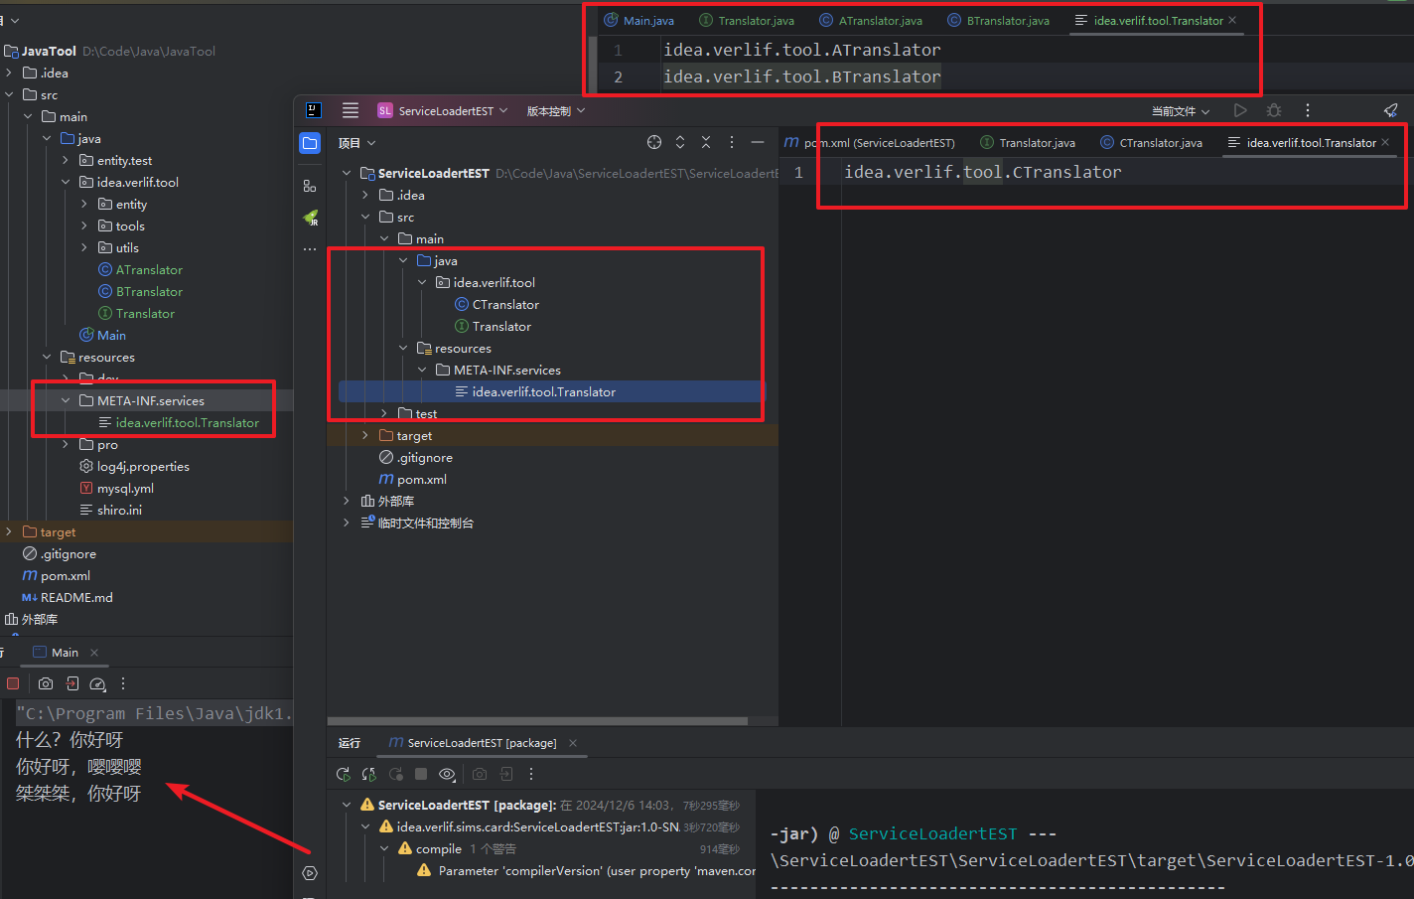Start debugging with the bug icon

tap(1274, 110)
